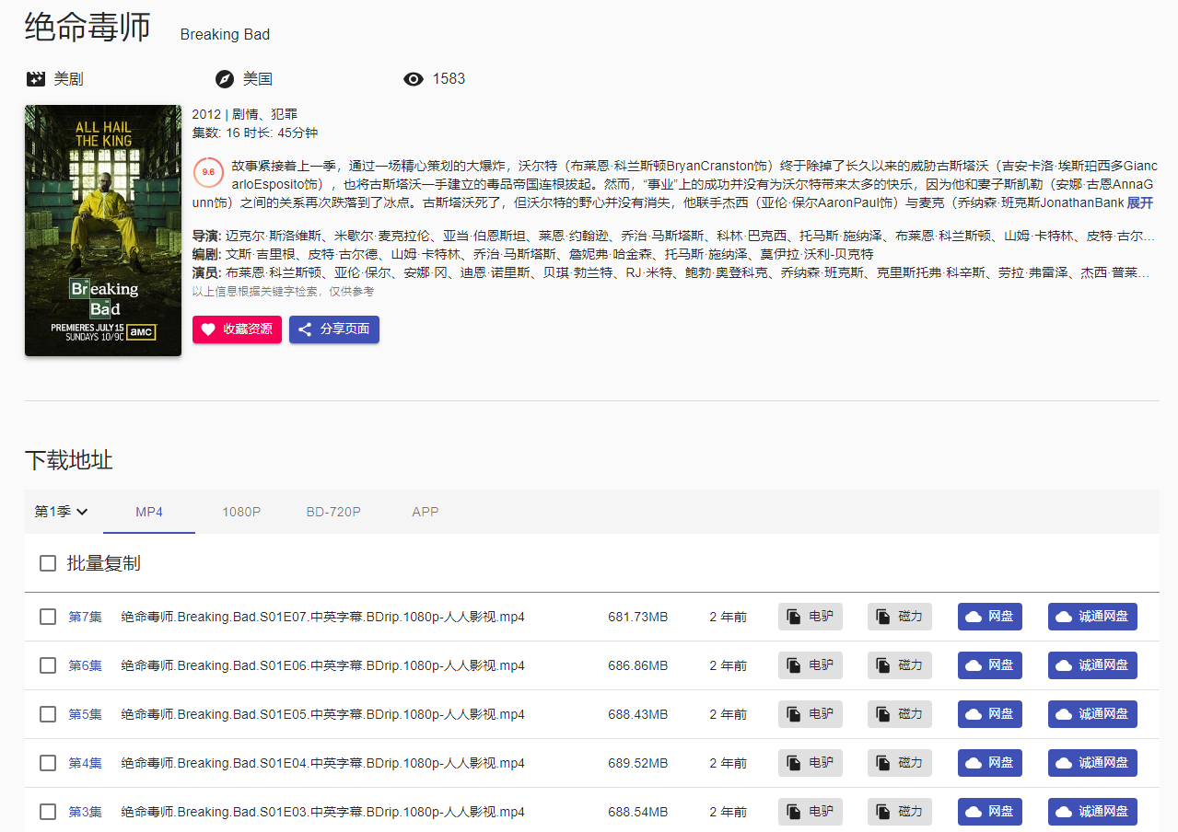Click the 681.73MB file size
The image size is (1178, 832).
638,617
